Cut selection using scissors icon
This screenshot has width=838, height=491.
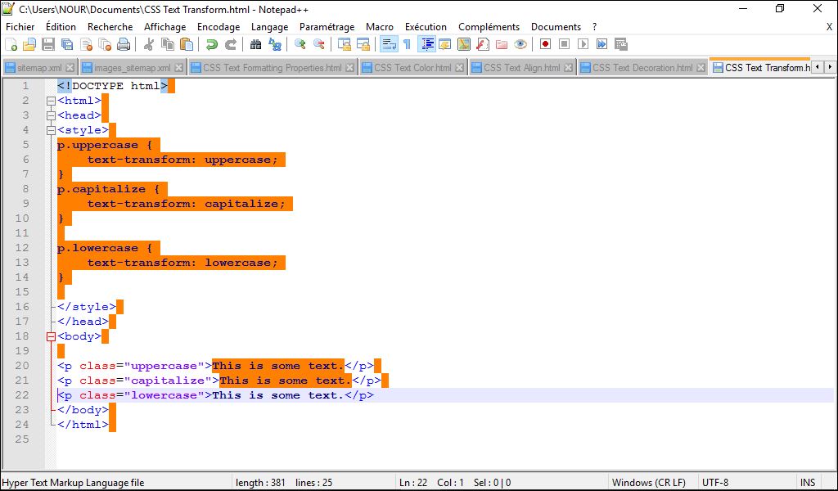click(149, 44)
